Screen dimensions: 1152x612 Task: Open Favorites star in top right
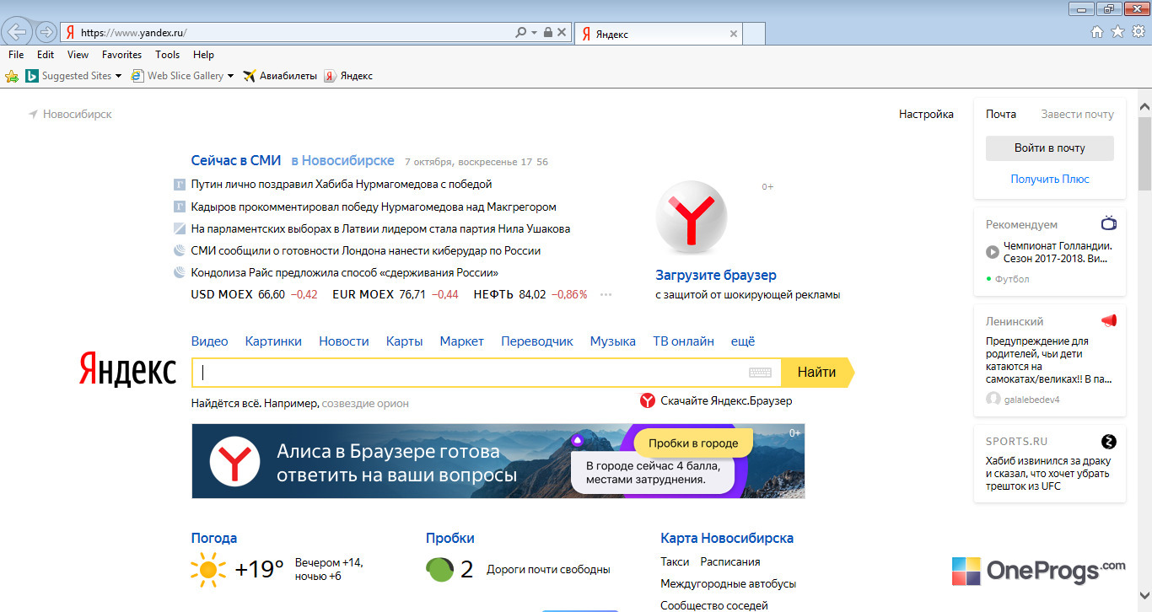(x=1117, y=32)
